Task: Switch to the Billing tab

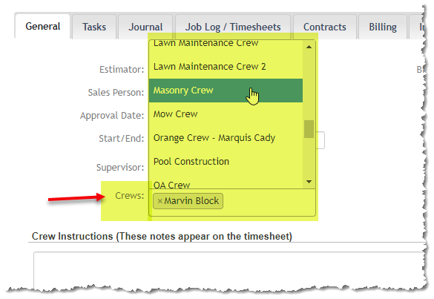Action: 383,27
